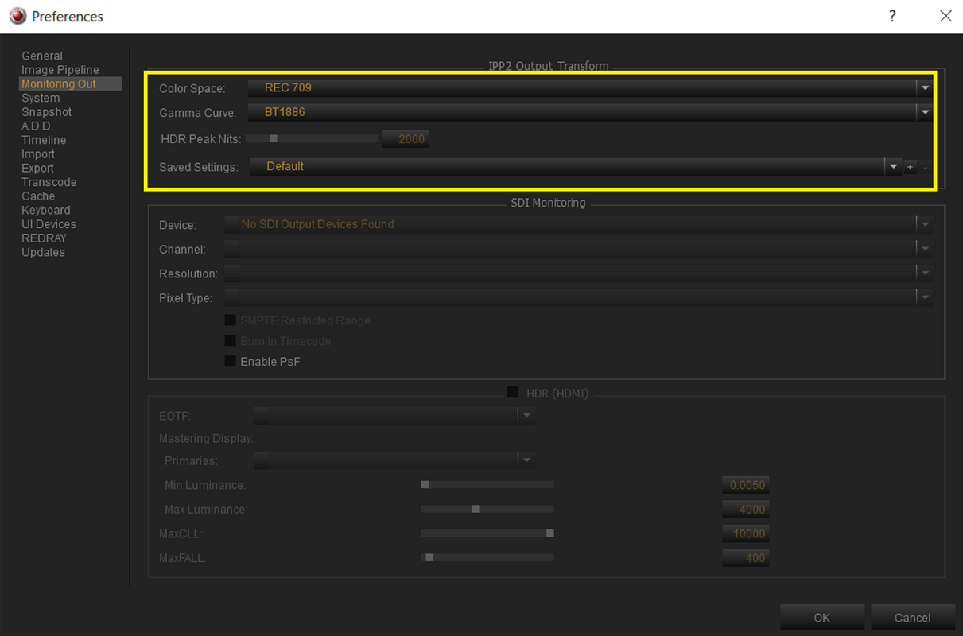Add a saved setting with plus icon
963x636 pixels.
click(x=911, y=167)
